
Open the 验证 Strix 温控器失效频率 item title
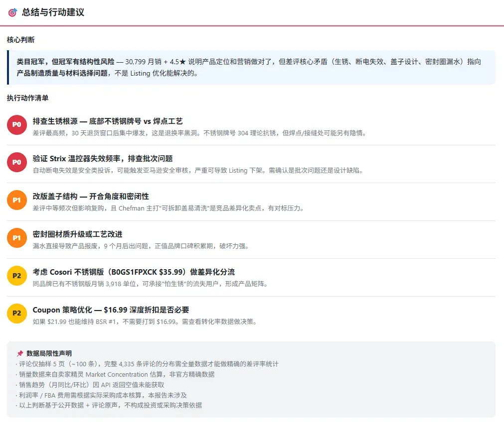[103, 159]
